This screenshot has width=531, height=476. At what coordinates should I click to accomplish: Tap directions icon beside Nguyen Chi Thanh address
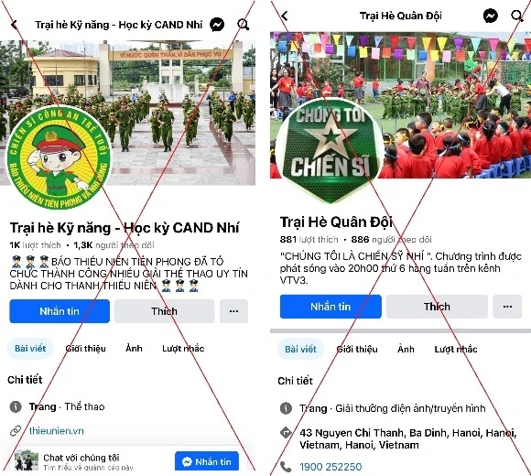click(286, 432)
